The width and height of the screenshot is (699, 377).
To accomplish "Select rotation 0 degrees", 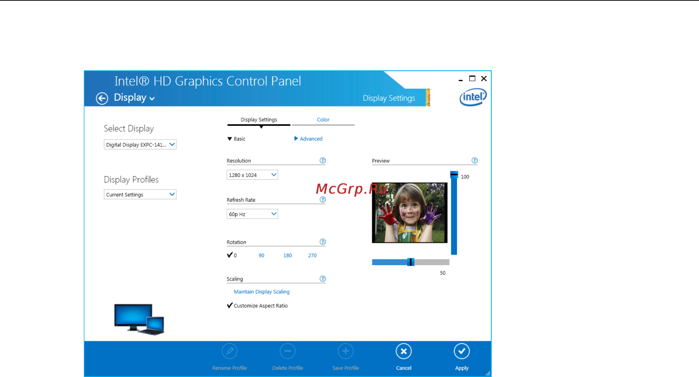I will click(x=232, y=255).
